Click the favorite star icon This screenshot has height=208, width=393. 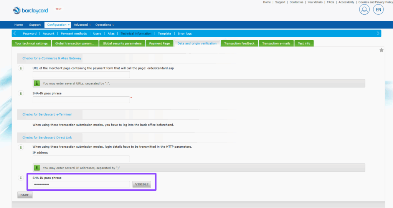[x=381, y=50]
